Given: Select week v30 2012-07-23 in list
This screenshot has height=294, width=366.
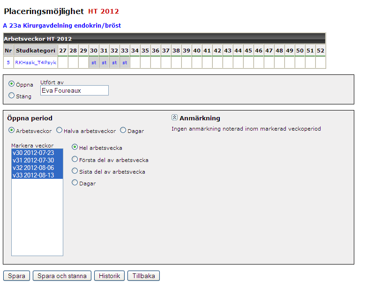Looking at the screenshot, I should (37, 153).
